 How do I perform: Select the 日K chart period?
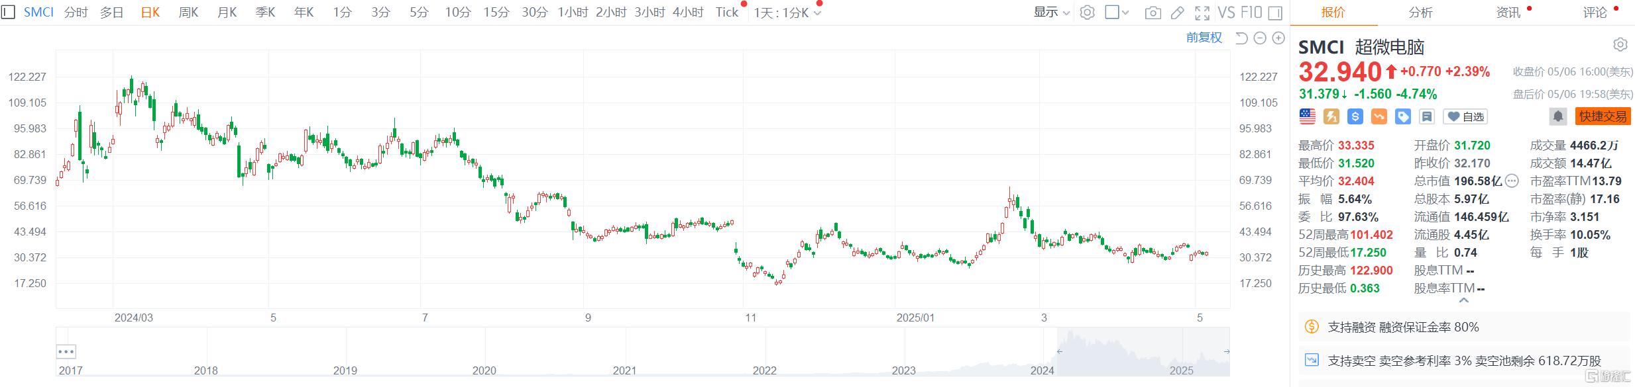pos(150,13)
